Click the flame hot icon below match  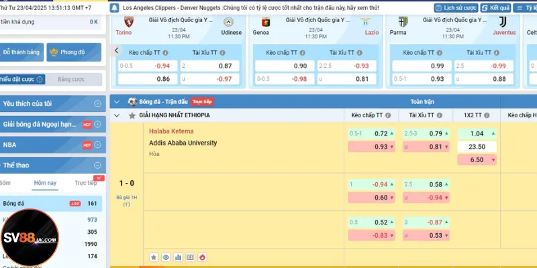point(202,257)
